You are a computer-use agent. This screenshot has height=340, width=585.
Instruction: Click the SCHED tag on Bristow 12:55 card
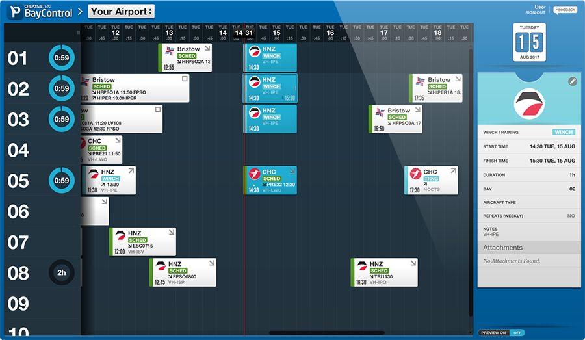(x=187, y=56)
